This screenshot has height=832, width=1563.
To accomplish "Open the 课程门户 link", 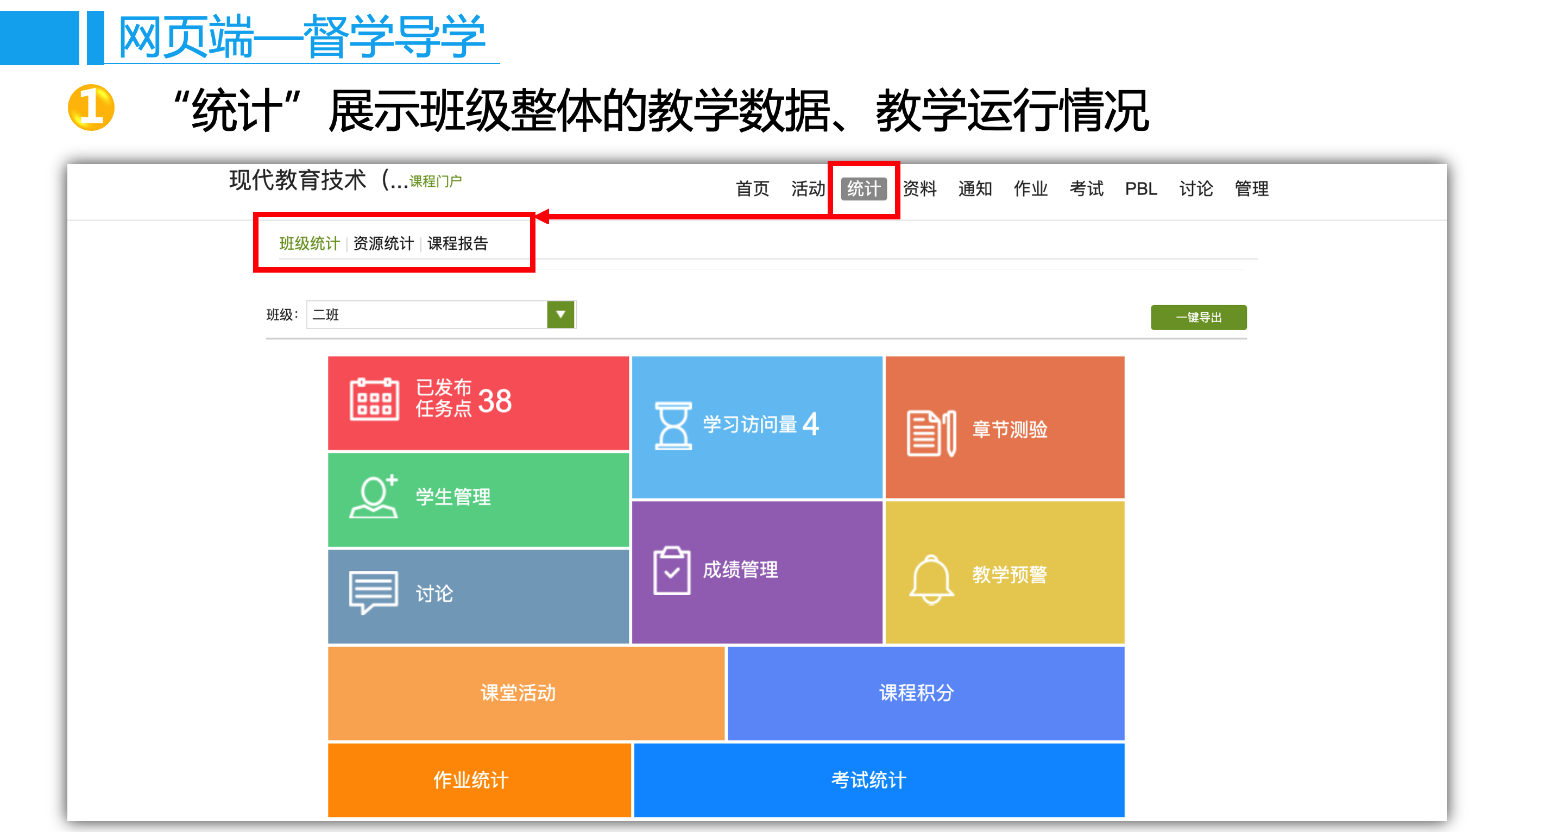I will (x=435, y=181).
